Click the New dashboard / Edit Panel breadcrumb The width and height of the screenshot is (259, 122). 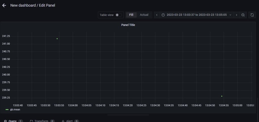coord(33,5)
